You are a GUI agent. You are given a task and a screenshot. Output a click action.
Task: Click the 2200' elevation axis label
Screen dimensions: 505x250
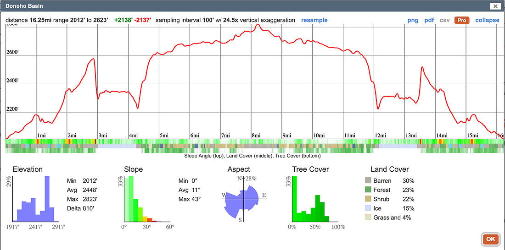13,109
